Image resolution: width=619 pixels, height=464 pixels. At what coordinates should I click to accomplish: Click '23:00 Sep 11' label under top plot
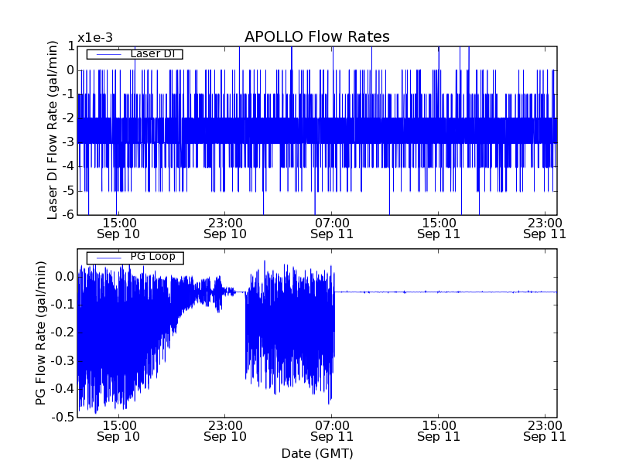545,228
